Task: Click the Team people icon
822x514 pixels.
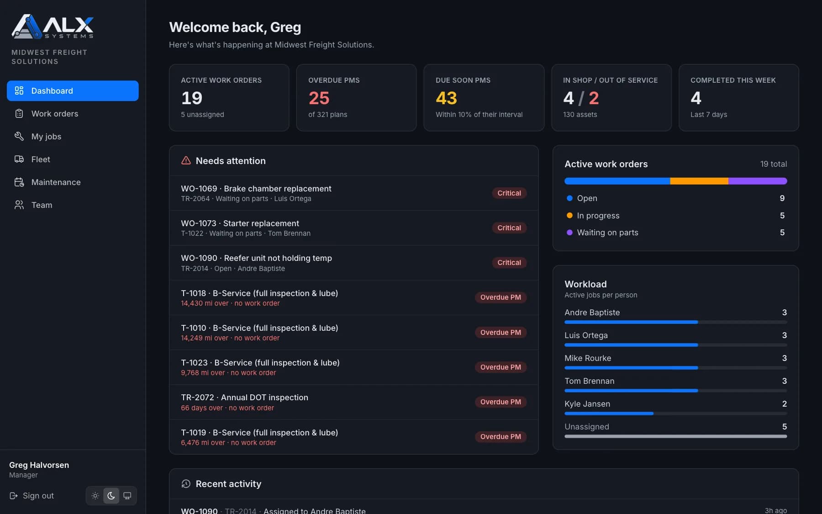Action: [19, 205]
